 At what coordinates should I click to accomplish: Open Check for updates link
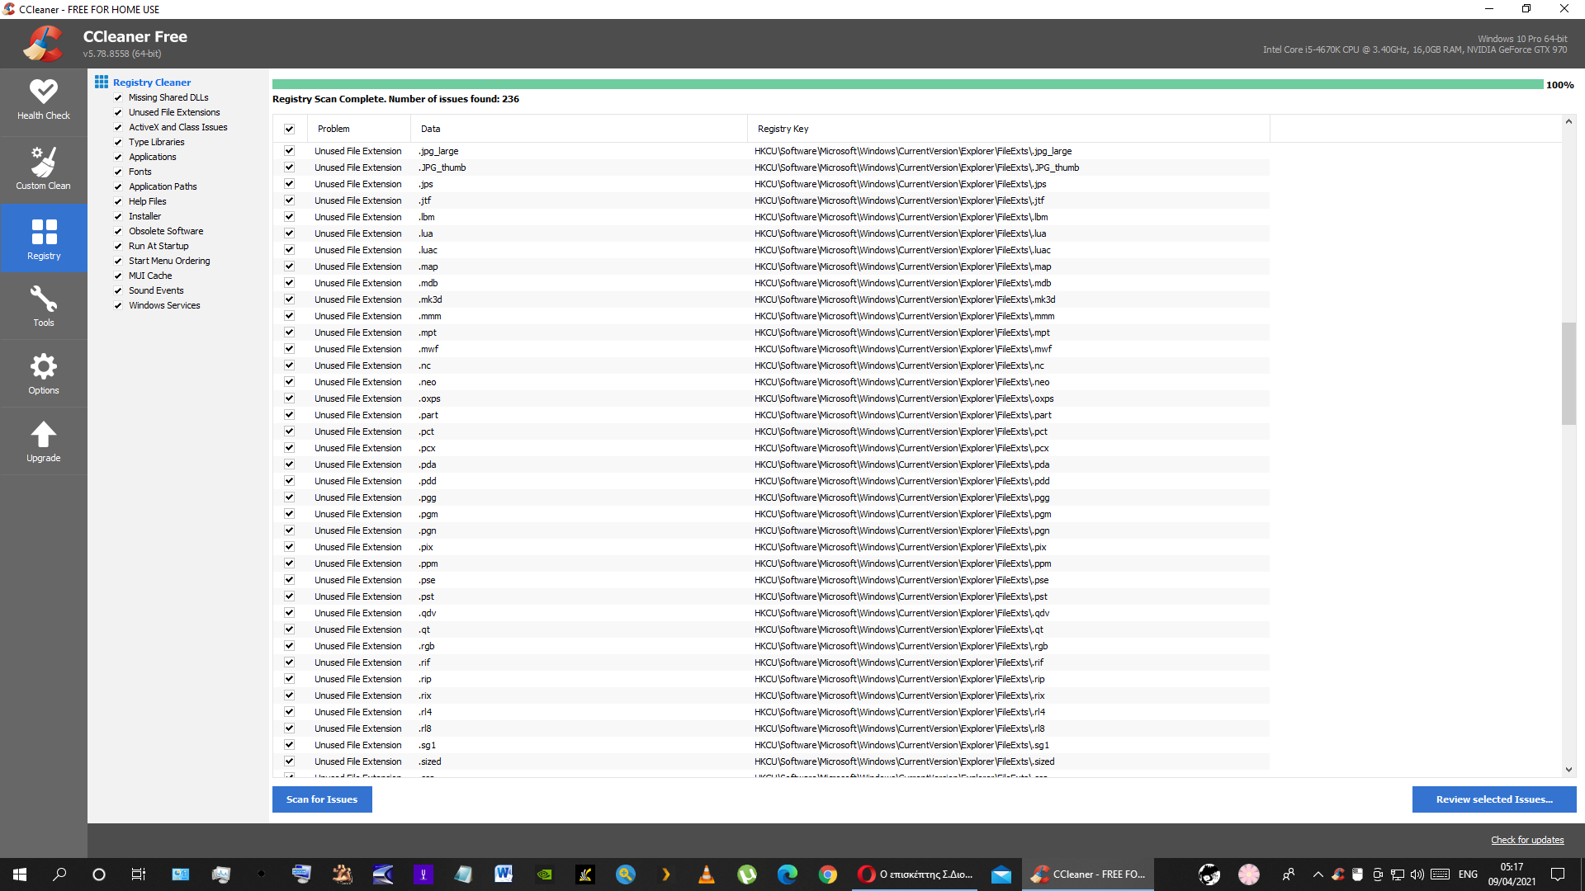click(1527, 840)
